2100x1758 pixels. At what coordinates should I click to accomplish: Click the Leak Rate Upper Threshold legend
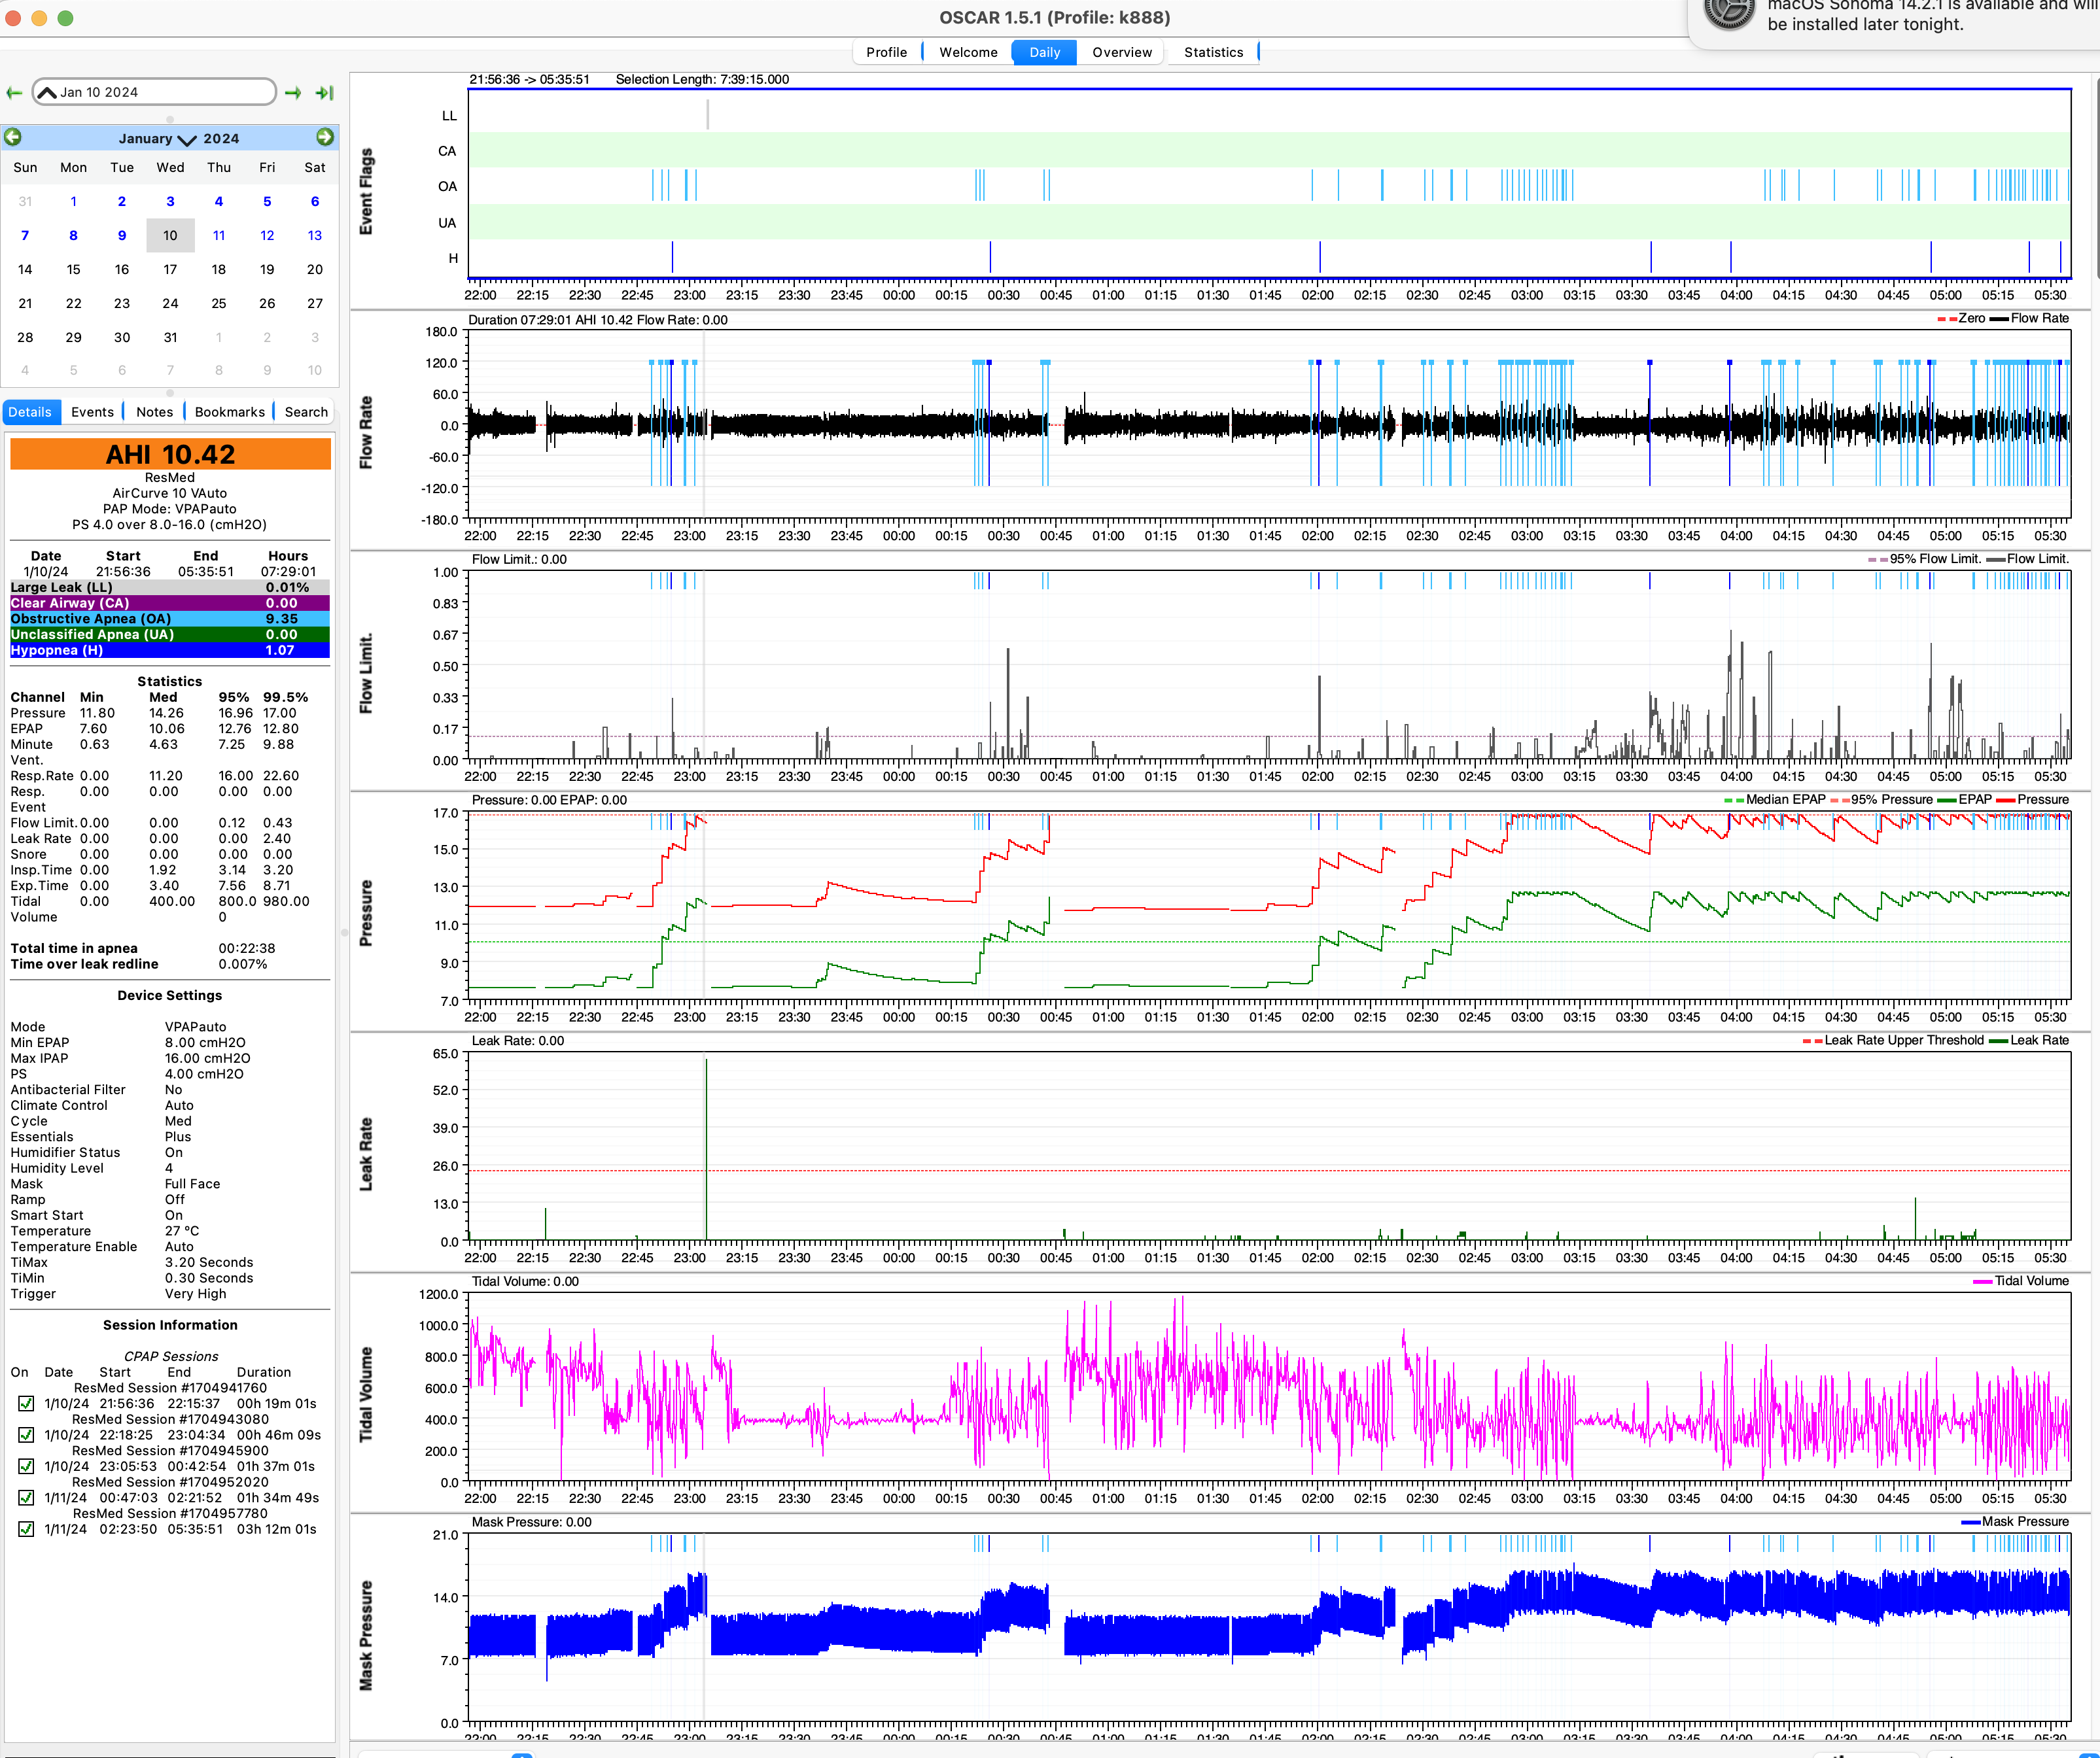coord(1893,1041)
